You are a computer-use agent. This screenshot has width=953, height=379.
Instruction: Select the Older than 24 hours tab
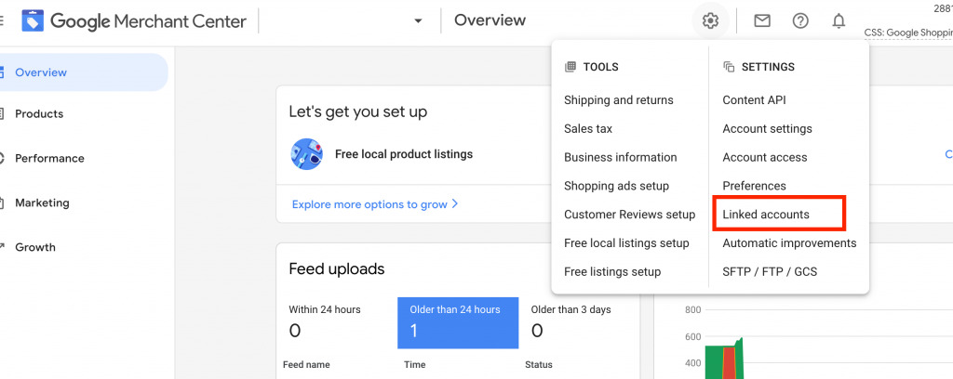pos(458,322)
